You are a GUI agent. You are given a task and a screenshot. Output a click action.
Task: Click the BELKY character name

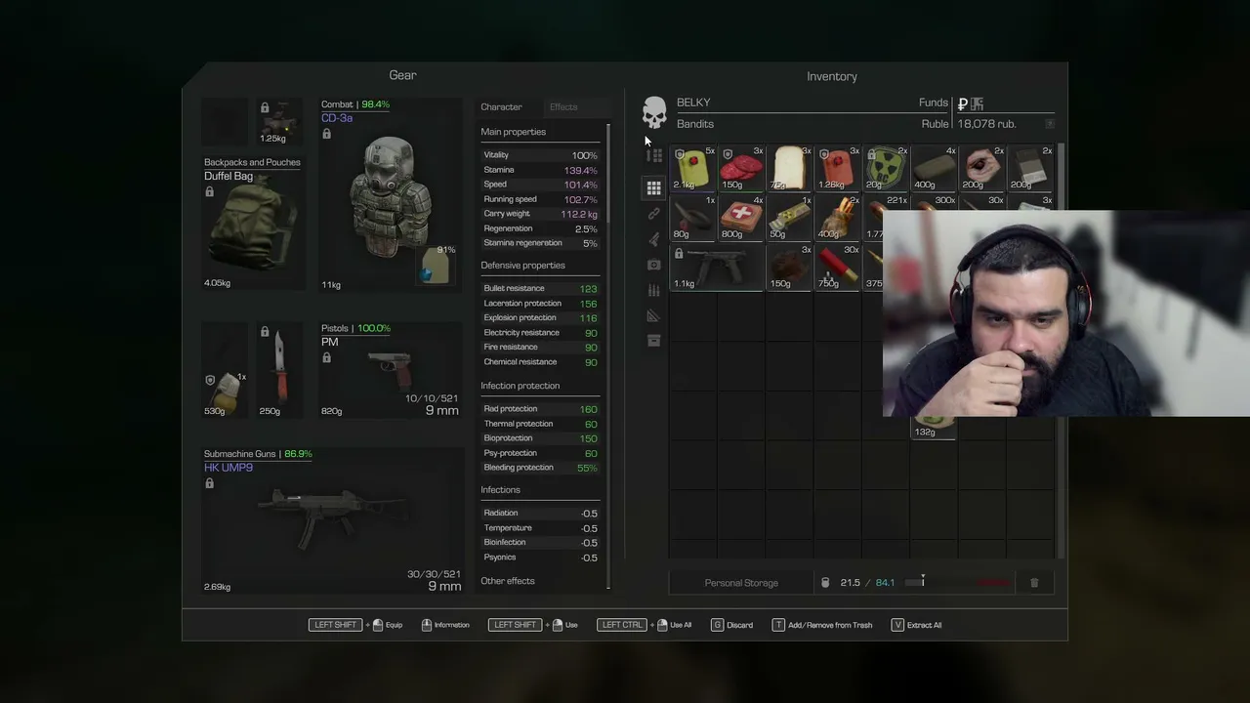pos(693,103)
